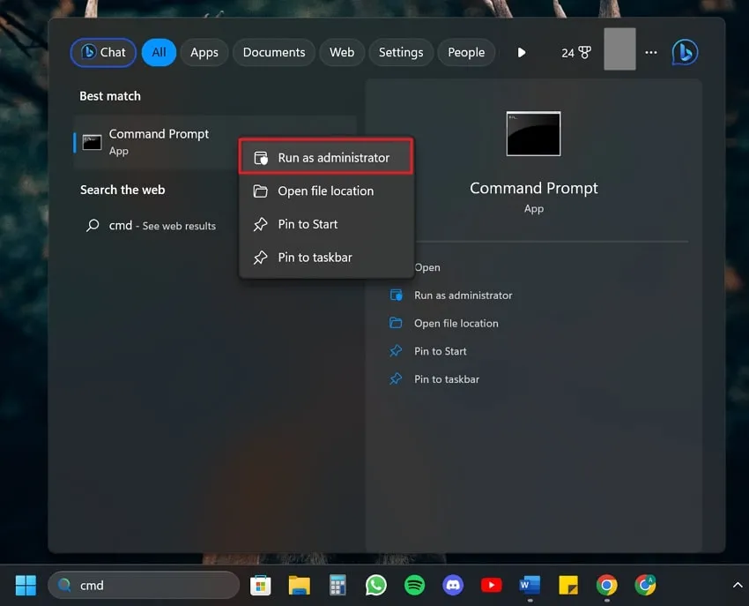
Task: Click the magnifier icon beside cmd web result
Action: tap(93, 225)
